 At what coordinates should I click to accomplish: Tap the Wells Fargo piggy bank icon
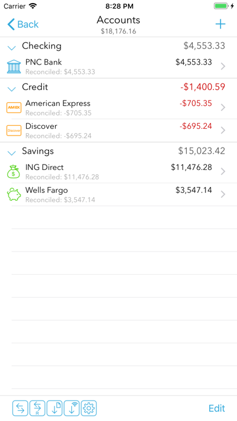(14, 194)
